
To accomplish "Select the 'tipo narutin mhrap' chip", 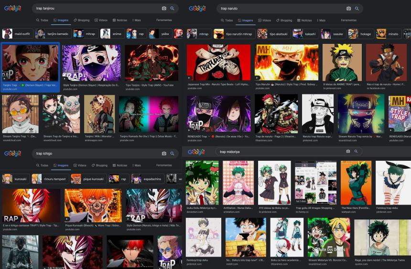I will 234,34.
